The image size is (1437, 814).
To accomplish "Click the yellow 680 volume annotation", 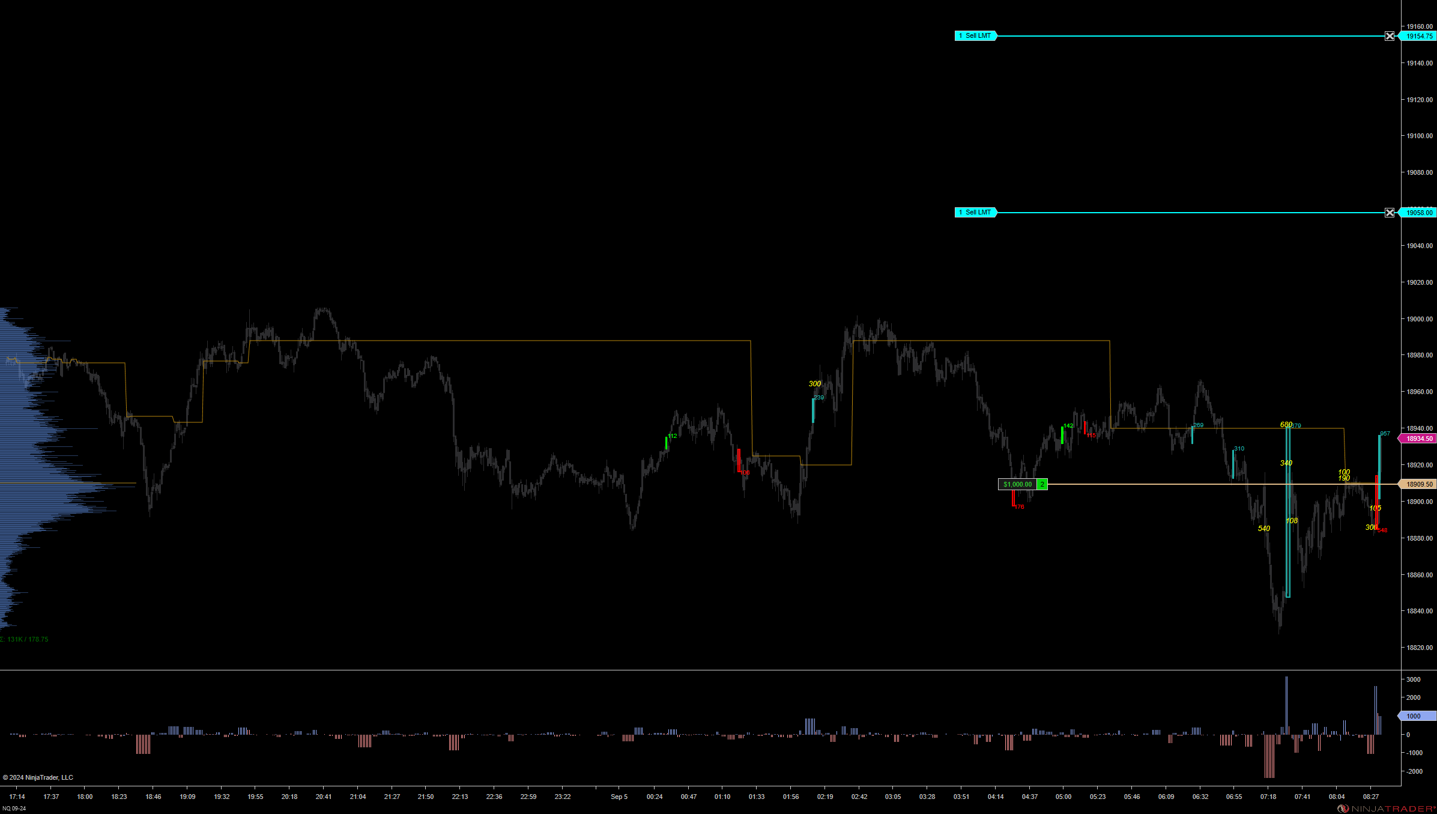I will [1285, 425].
